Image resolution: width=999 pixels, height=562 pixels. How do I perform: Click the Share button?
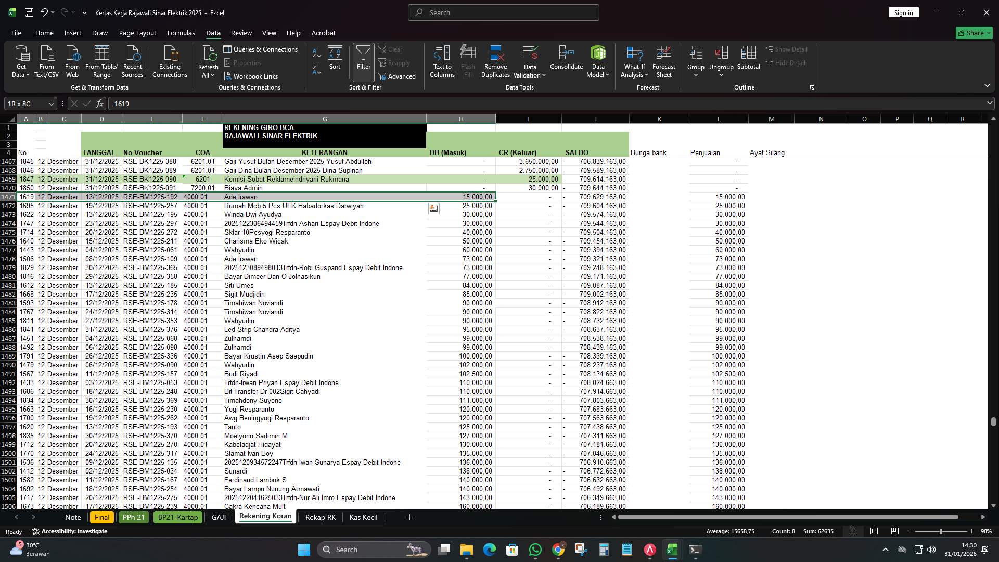tap(974, 33)
